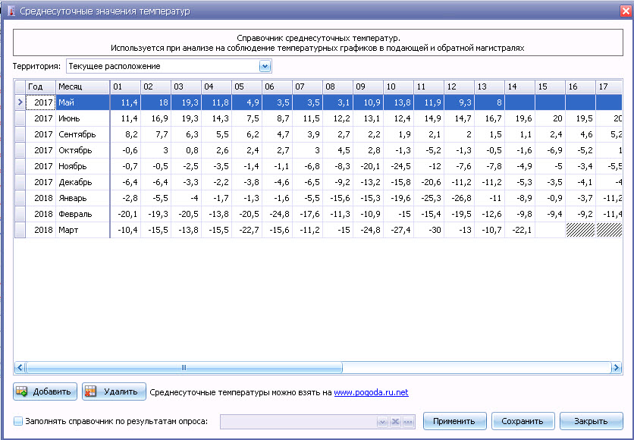The width and height of the screenshot is (634, 440).
Task: Expand the Территория dropdown list
Action: tap(265, 66)
